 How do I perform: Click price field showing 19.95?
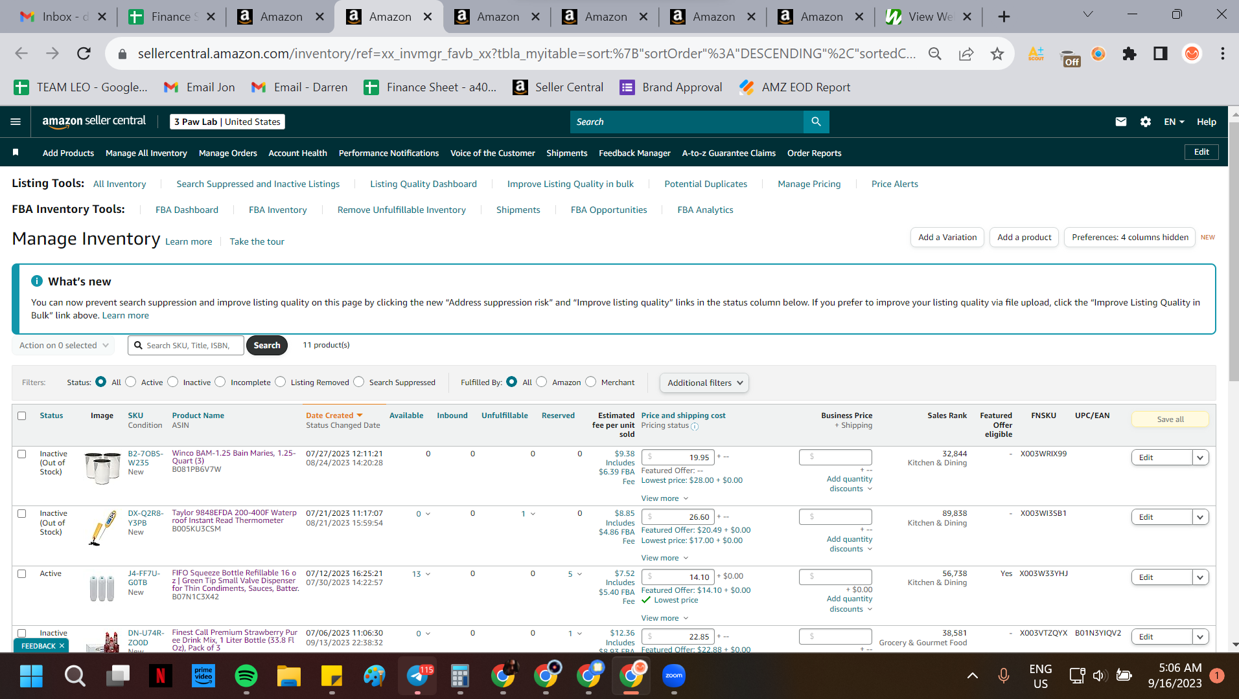click(x=678, y=457)
